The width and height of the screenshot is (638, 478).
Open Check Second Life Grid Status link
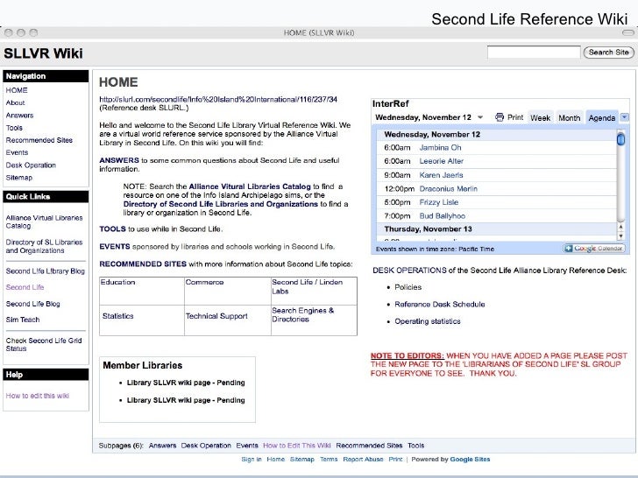click(x=44, y=344)
